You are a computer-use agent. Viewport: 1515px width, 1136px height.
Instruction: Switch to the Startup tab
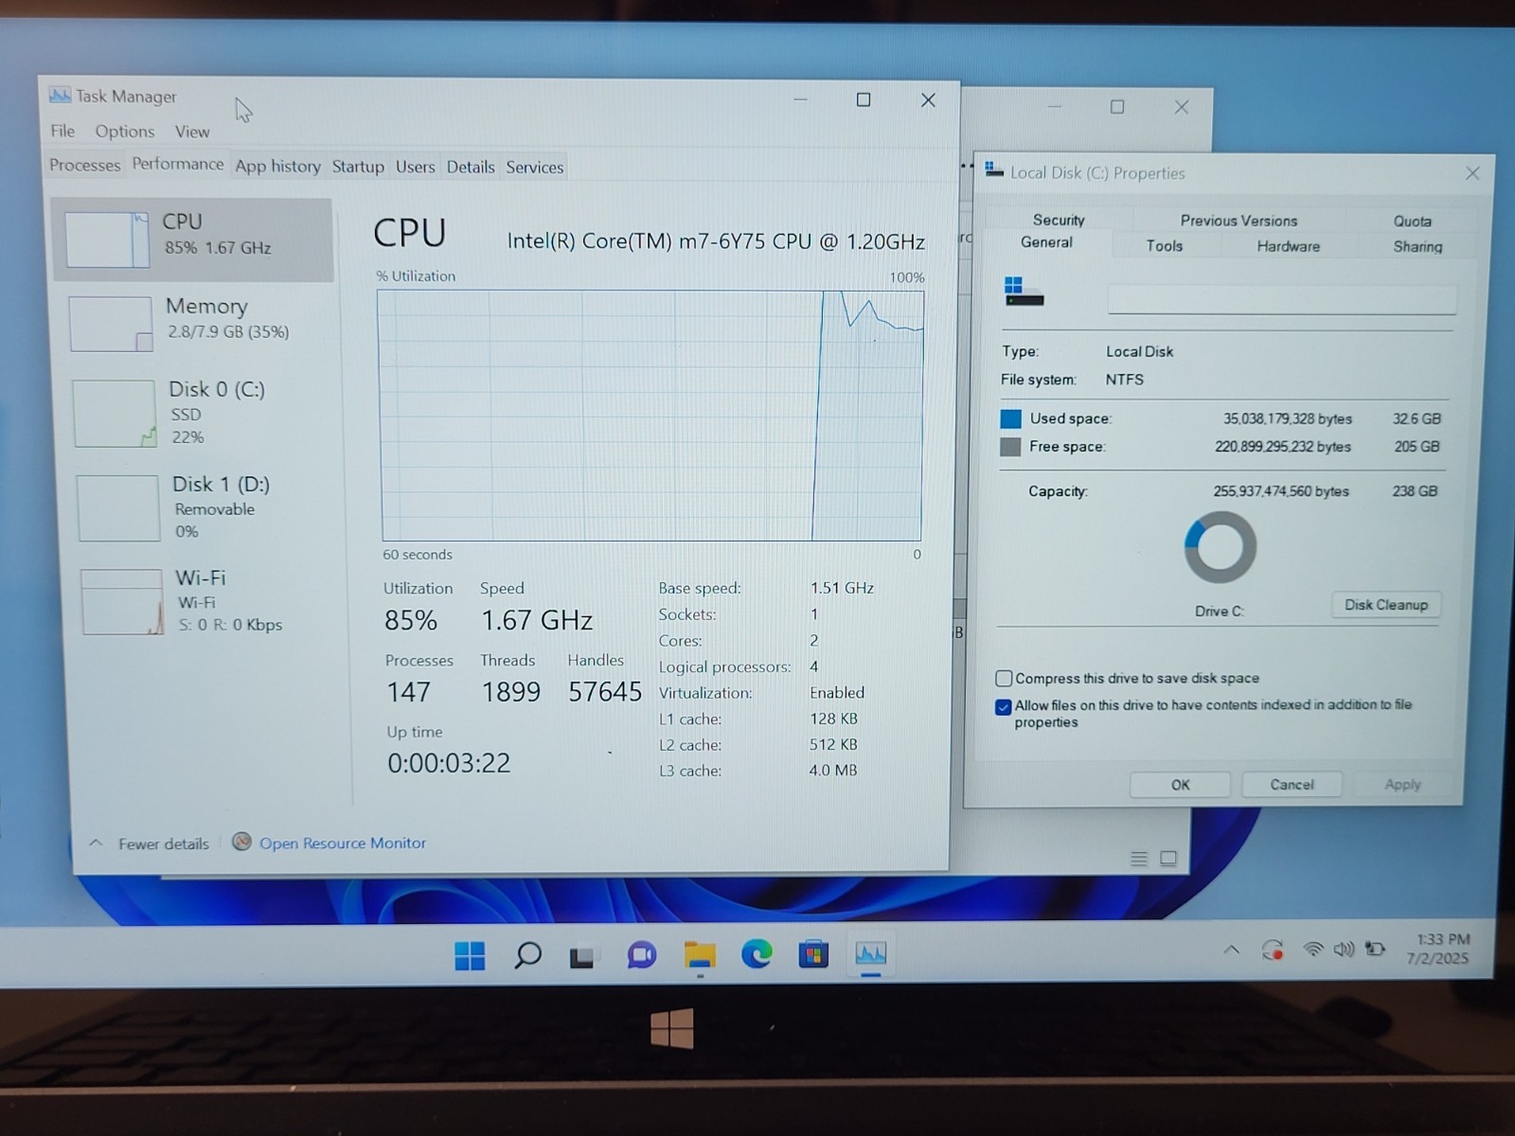[358, 167]
